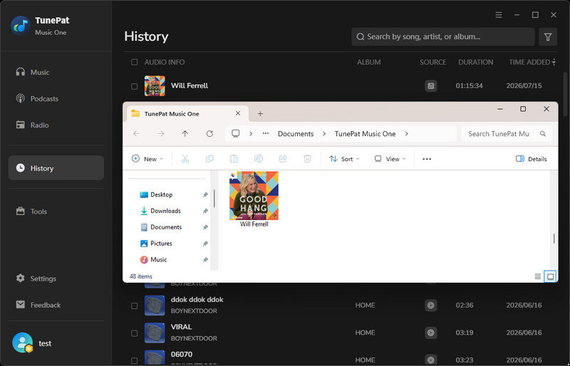Open the test user profile avatar
Screen dimensions: 570x366
pos(23,343)
